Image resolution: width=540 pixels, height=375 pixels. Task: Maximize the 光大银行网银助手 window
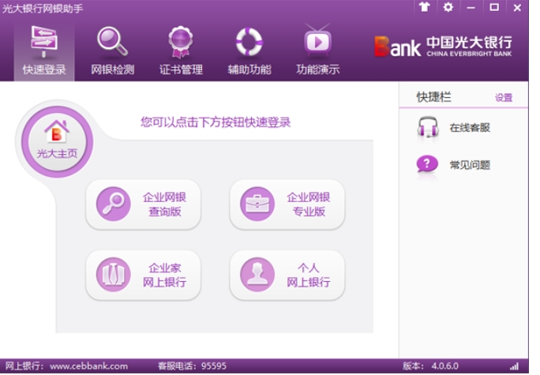494,7
